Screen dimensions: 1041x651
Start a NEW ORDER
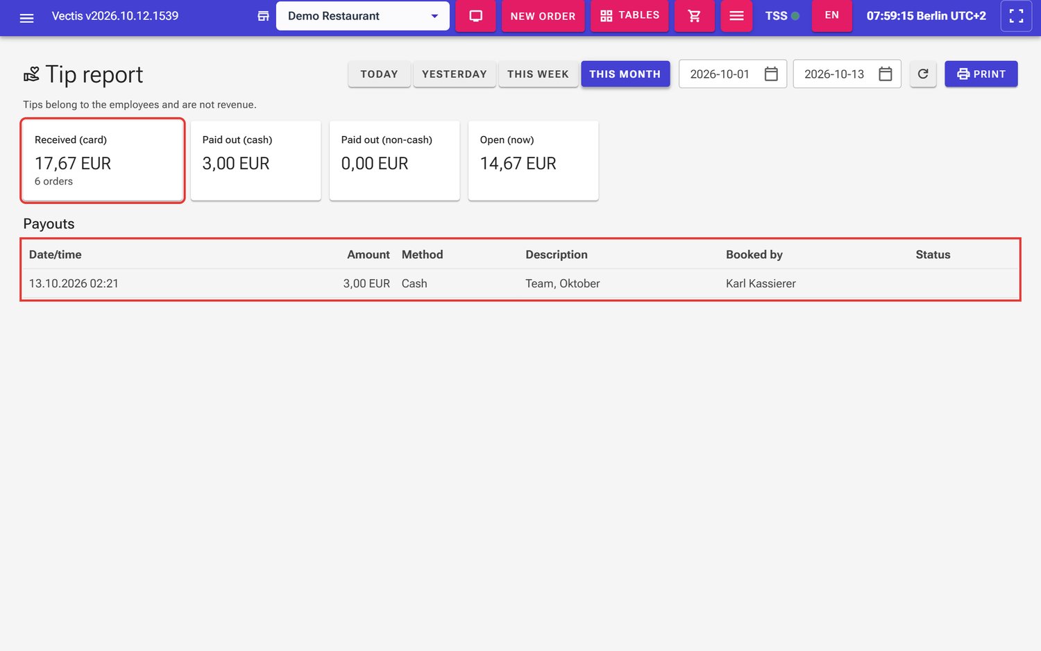point(543,16)
